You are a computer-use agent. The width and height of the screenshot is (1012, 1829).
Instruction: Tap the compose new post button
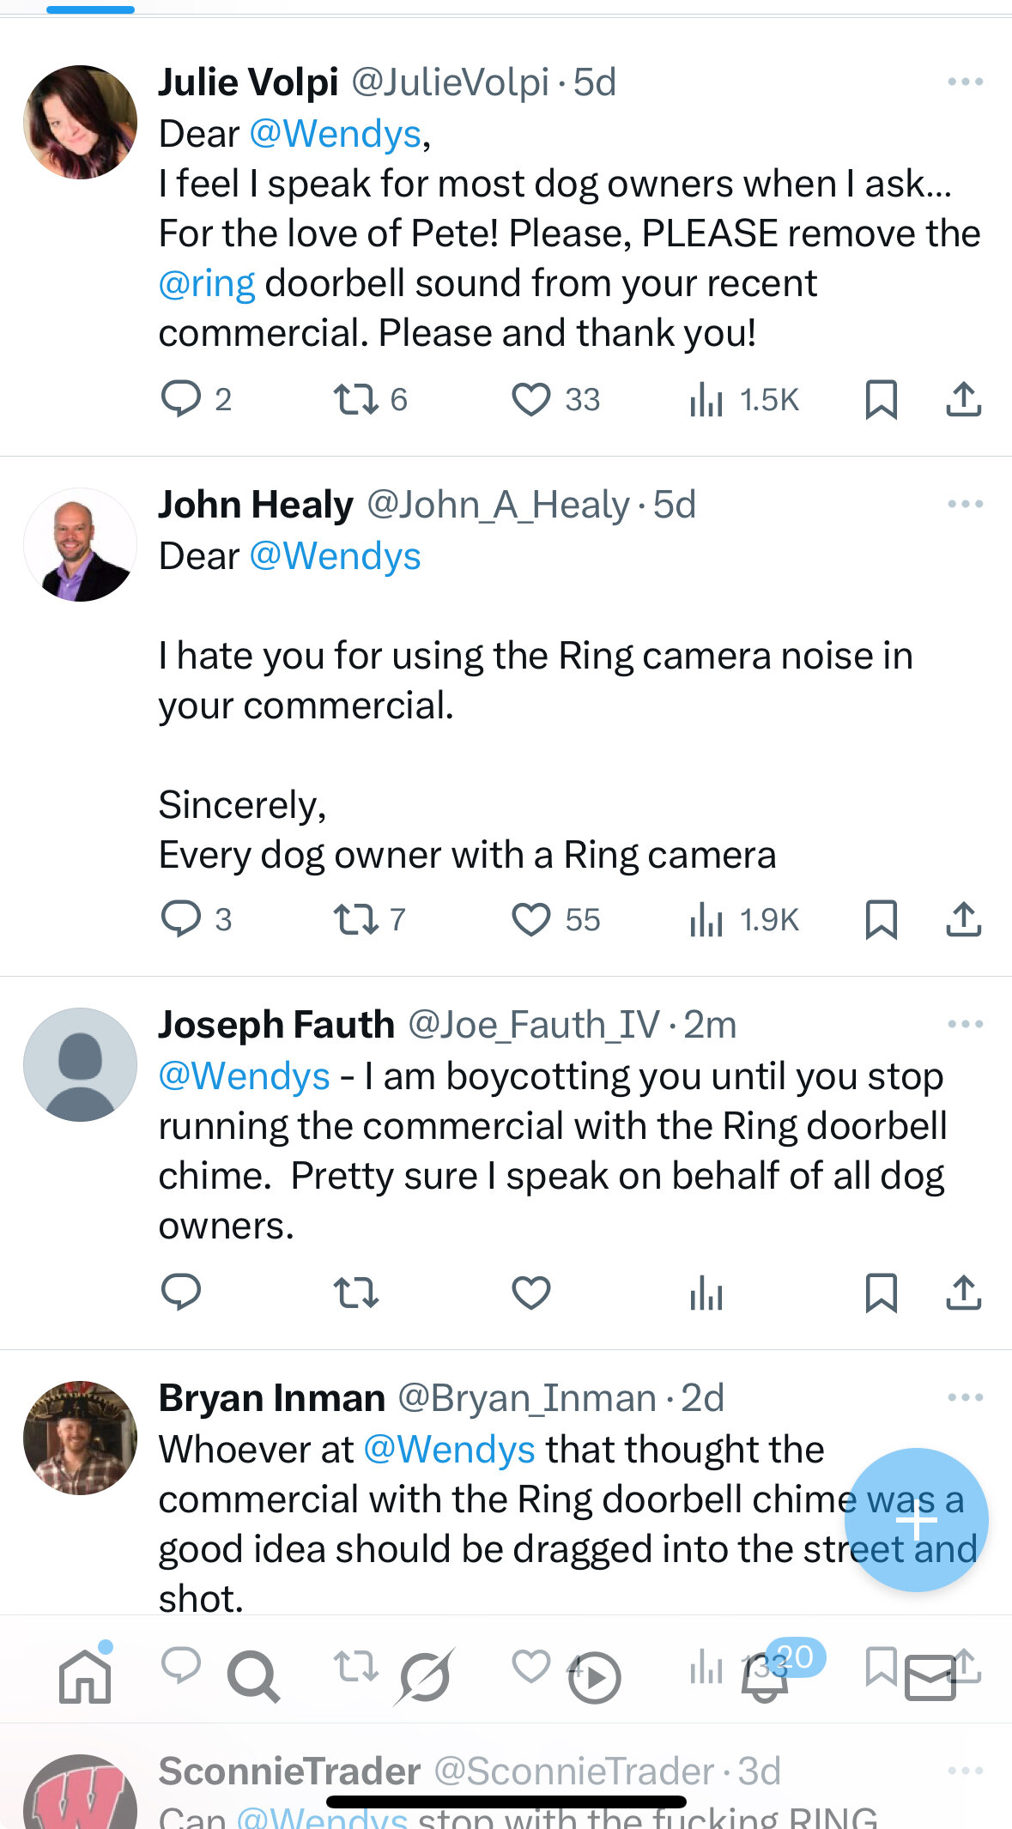pyautogui.click(x=916, y=1520)
